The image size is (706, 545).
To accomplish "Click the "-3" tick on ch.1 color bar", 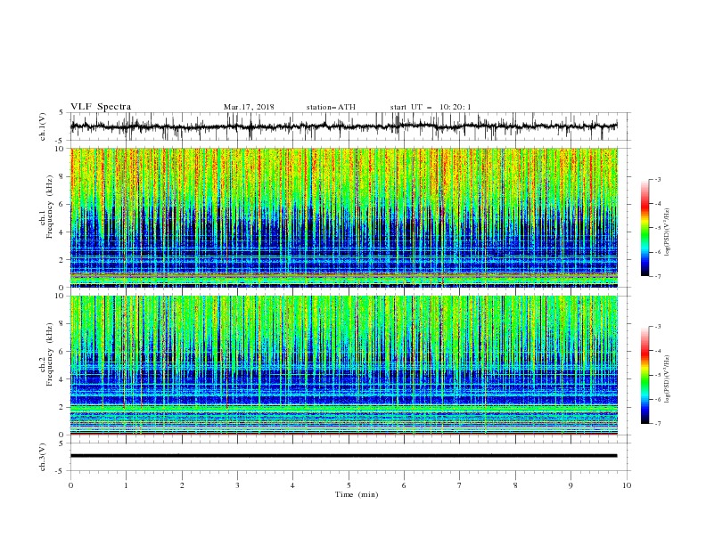I will (x=658, y=179).
